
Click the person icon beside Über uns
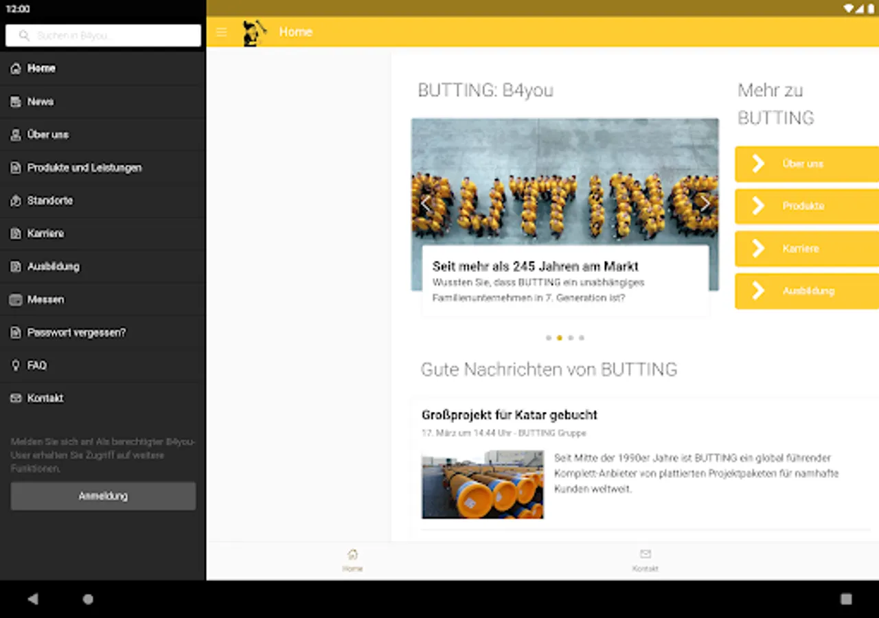click(16, 135)
